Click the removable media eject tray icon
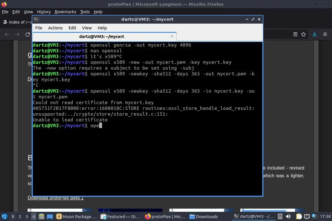The image size is (332, 221). point(280,216)
